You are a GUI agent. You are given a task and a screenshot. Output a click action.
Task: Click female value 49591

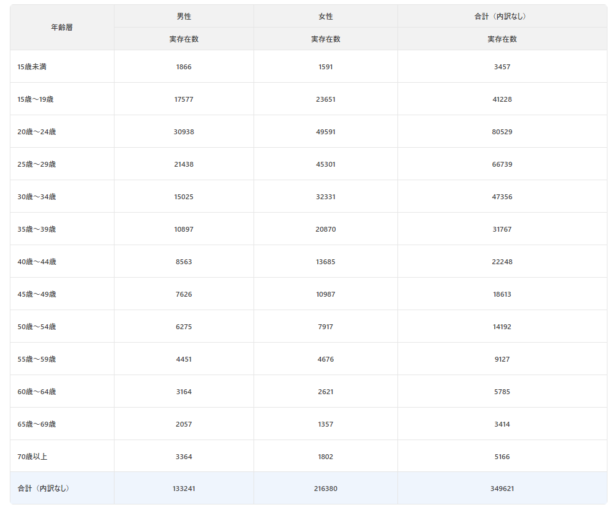click(326, 132)
